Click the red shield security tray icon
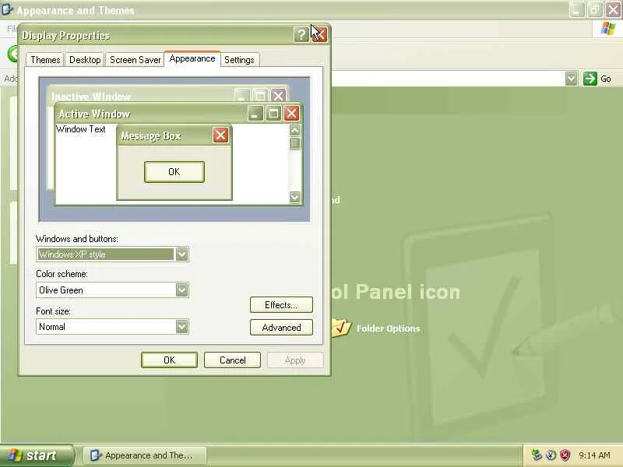 565,455
